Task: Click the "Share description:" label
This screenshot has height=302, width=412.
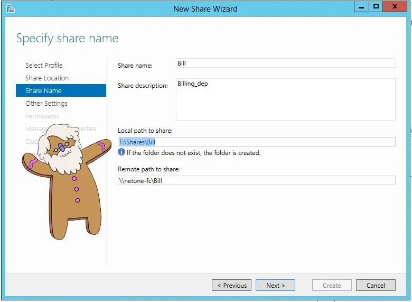Action: click(x=143, y=86)
